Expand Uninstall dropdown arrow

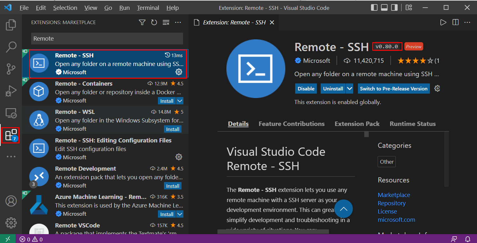pyautogui.click(x=349, y=89)
